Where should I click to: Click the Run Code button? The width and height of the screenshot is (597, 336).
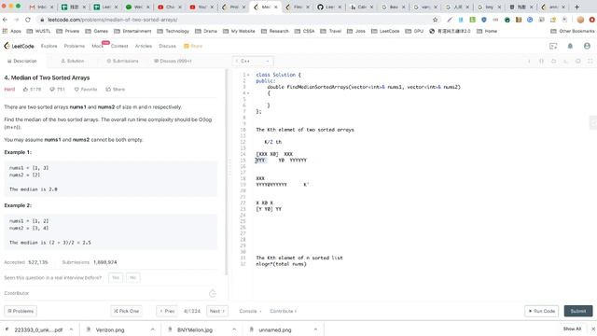(x=541, y=311)
